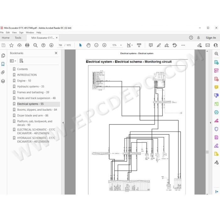Open the Layers panel icon

click(3, 81)
